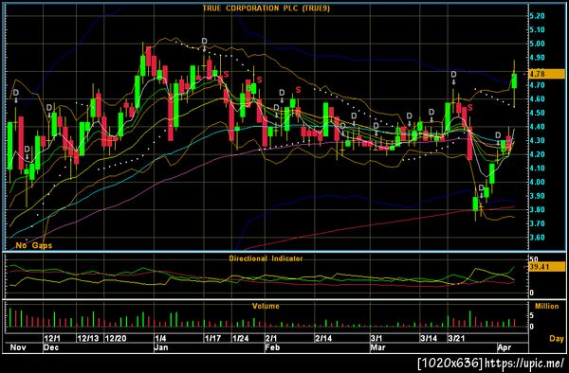Click the 5.20 price axis label

tap(537, 16)
